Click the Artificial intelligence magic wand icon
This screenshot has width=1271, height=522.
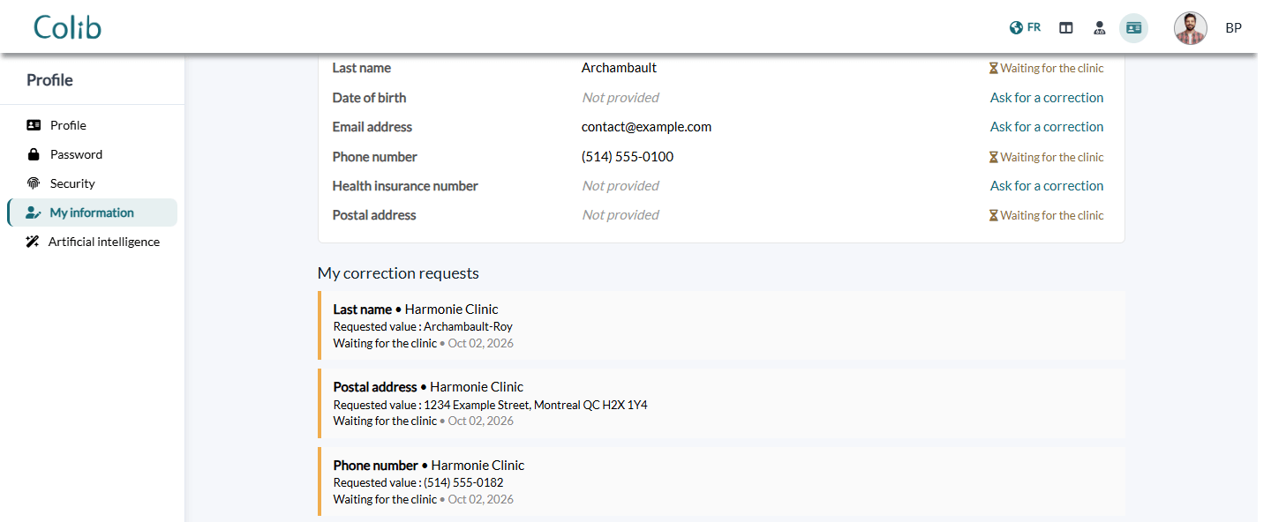pos(33,242)
